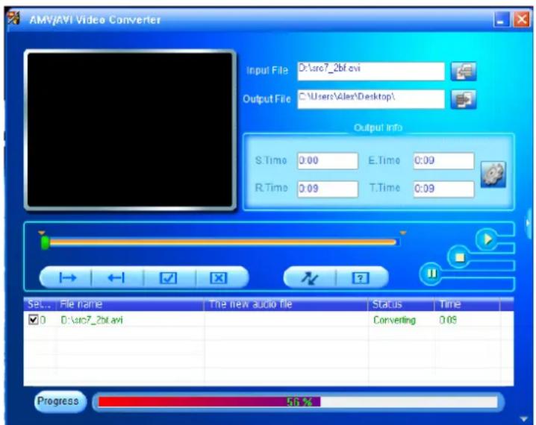Click the R.Time value field

328,189
